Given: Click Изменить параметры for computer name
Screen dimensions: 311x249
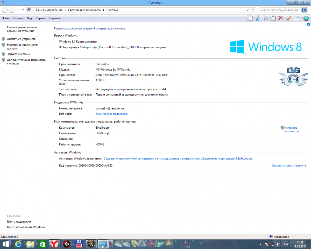Looking at the screenshot, I should tap(291, 129).
